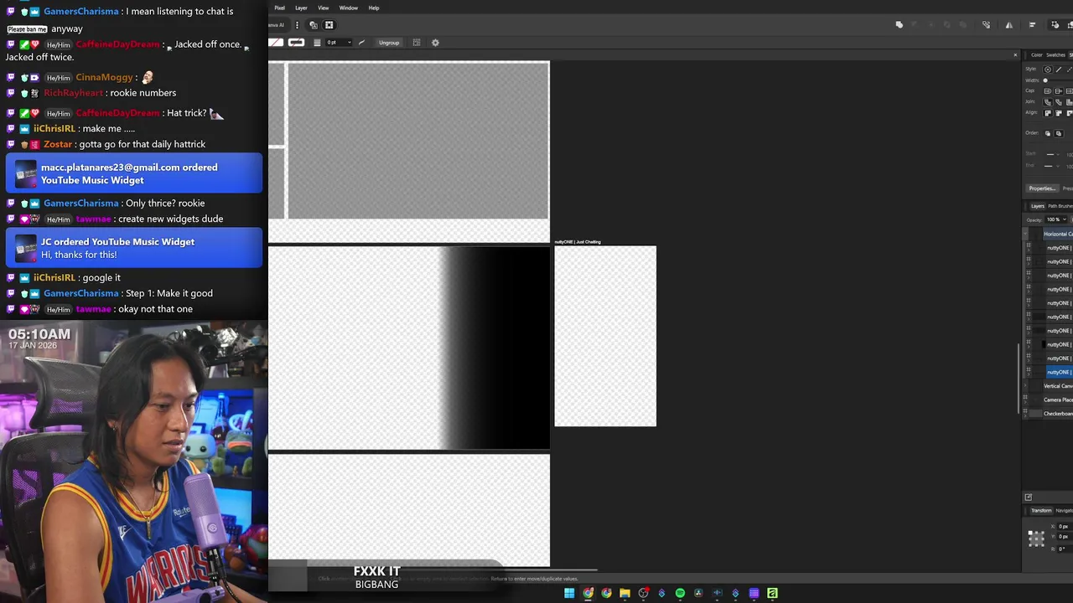Viewport: 1073px width, 603px height.
Task: Open the Start arrowhead dropdown
Action: (1052, 154)
